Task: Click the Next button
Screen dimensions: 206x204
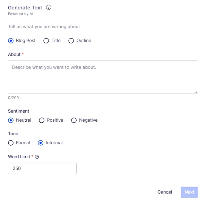Action: pyautogui.click(x=189, y=192)
